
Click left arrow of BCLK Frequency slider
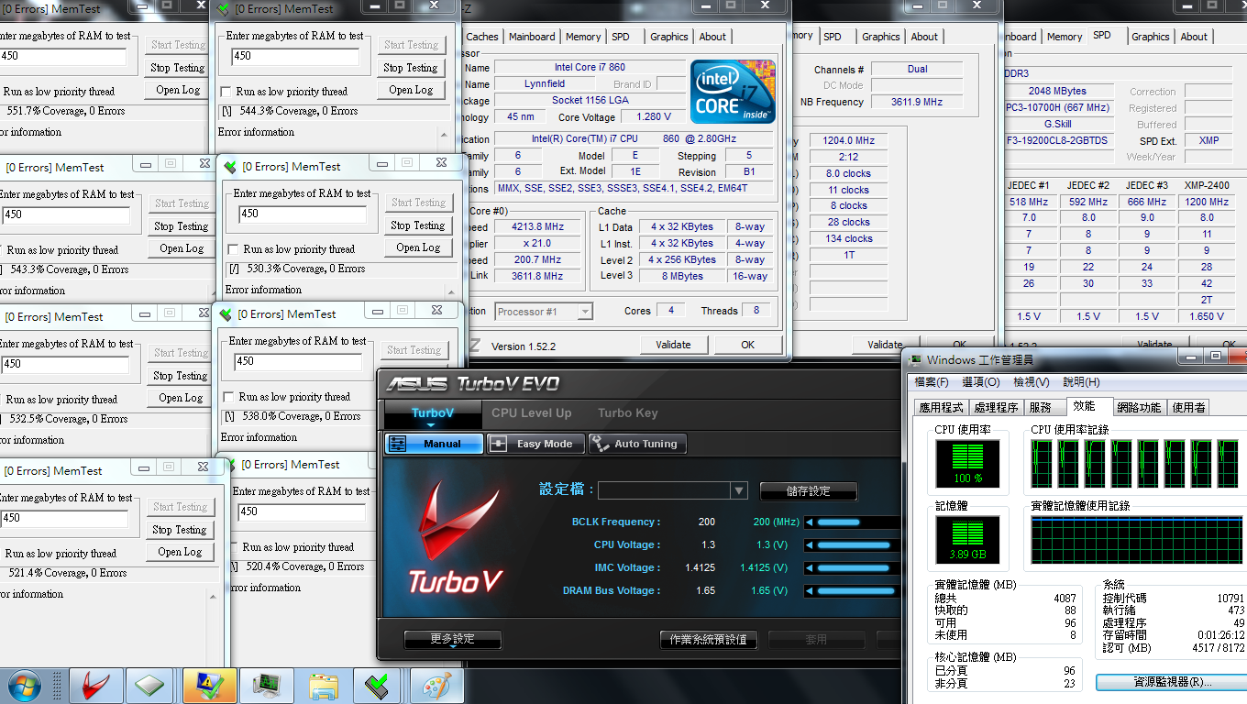[x=809, y=522]
